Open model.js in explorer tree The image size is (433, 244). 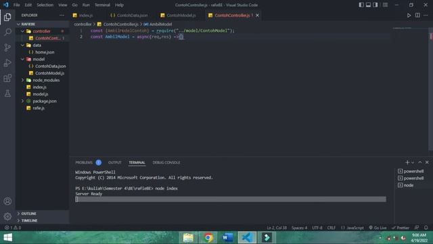(42, 94)
